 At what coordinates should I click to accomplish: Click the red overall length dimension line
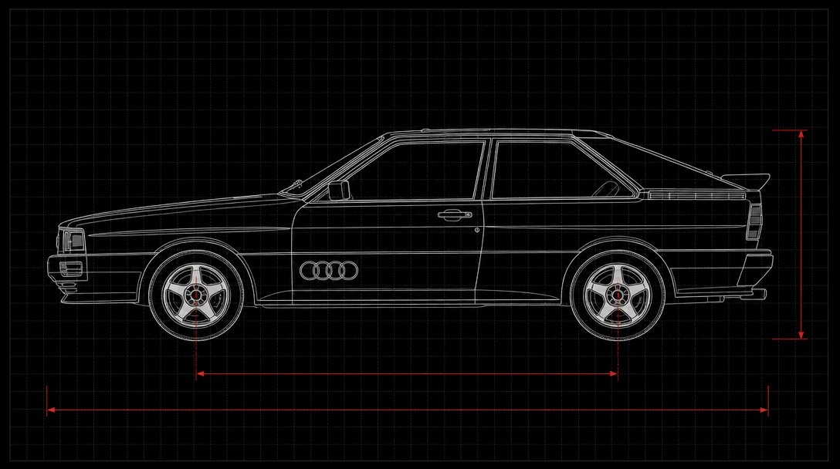click(x=407, y=410)
